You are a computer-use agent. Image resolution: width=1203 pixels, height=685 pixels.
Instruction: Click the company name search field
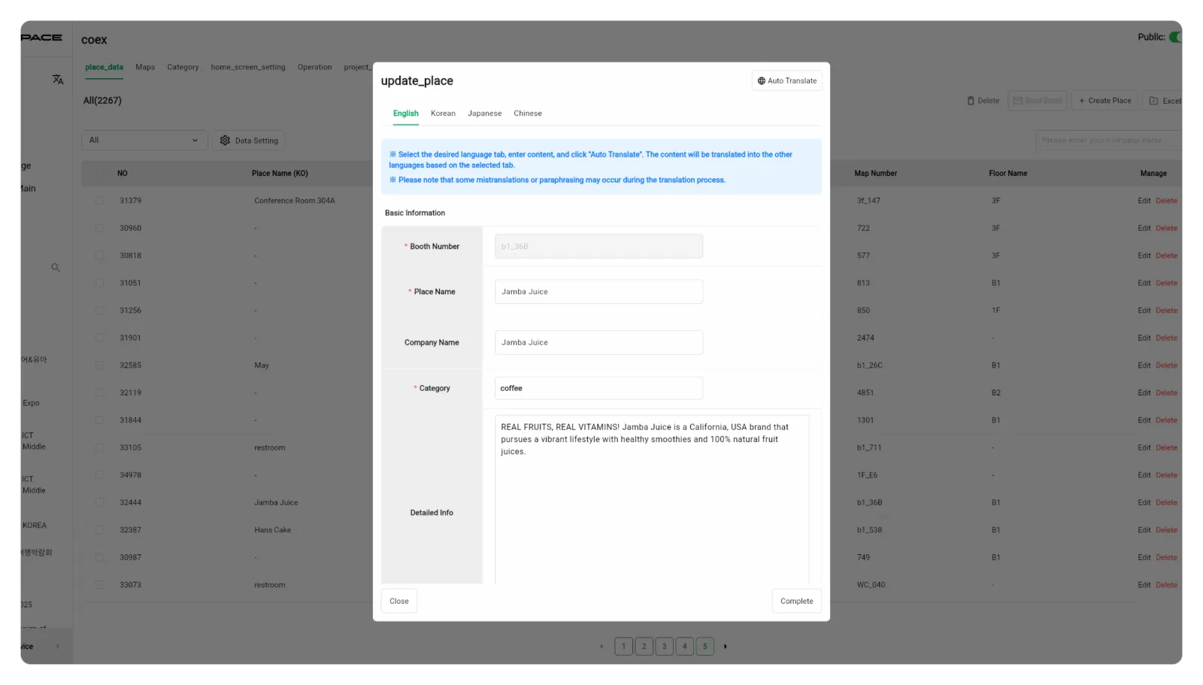coord(1108,141)
